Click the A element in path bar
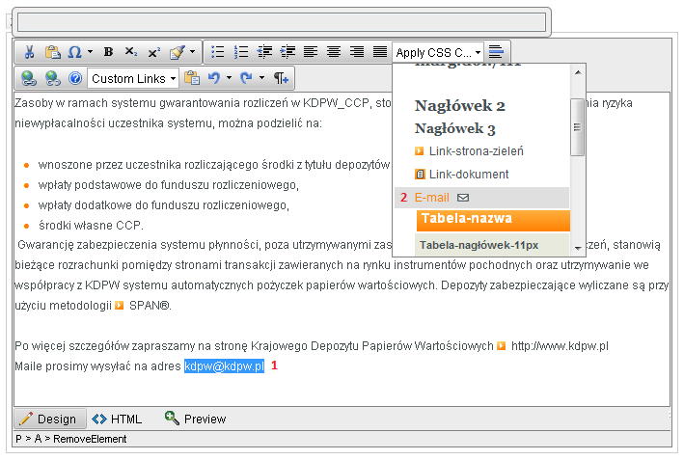Image resolution: width=684 pixels, height=460 pixels. (x=38, y=439)
